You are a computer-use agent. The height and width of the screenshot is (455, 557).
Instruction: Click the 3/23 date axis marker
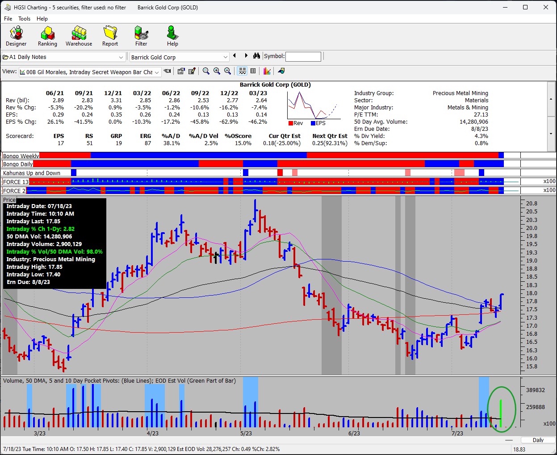(40, 434)
